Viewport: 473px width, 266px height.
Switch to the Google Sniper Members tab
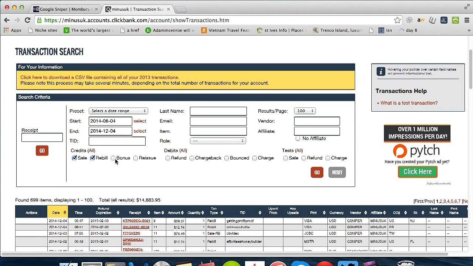tap(65, 9)
